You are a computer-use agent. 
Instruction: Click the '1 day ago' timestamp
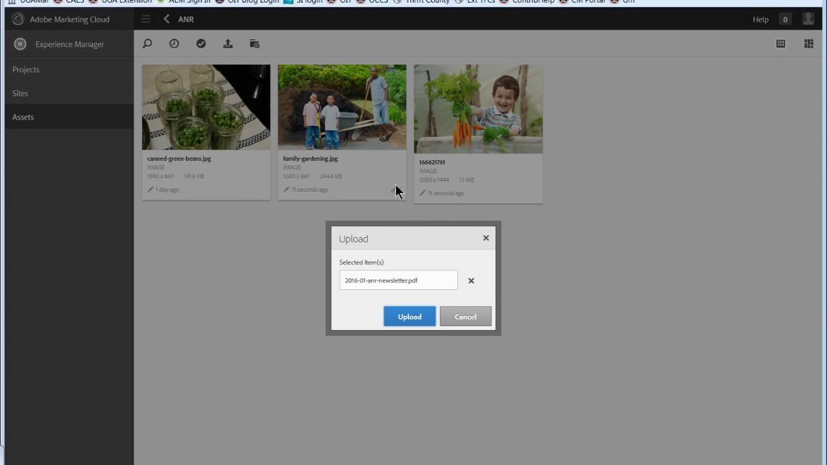click(x=167, y=190)
